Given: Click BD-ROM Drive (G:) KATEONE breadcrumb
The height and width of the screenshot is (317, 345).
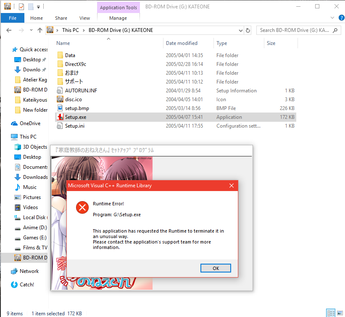Looking at the screenshot, I should tap(121, 30).
